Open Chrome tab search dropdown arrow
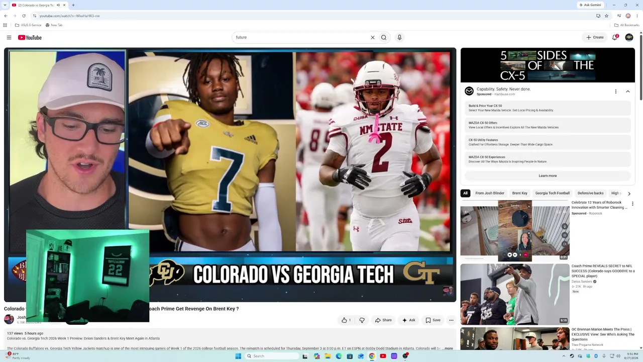This screenshot has height=362, width=643. (6, 5)
